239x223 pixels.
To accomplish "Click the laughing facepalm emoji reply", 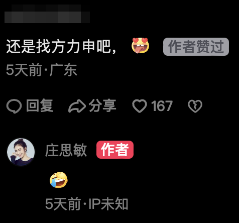I will tap(59, 180).
